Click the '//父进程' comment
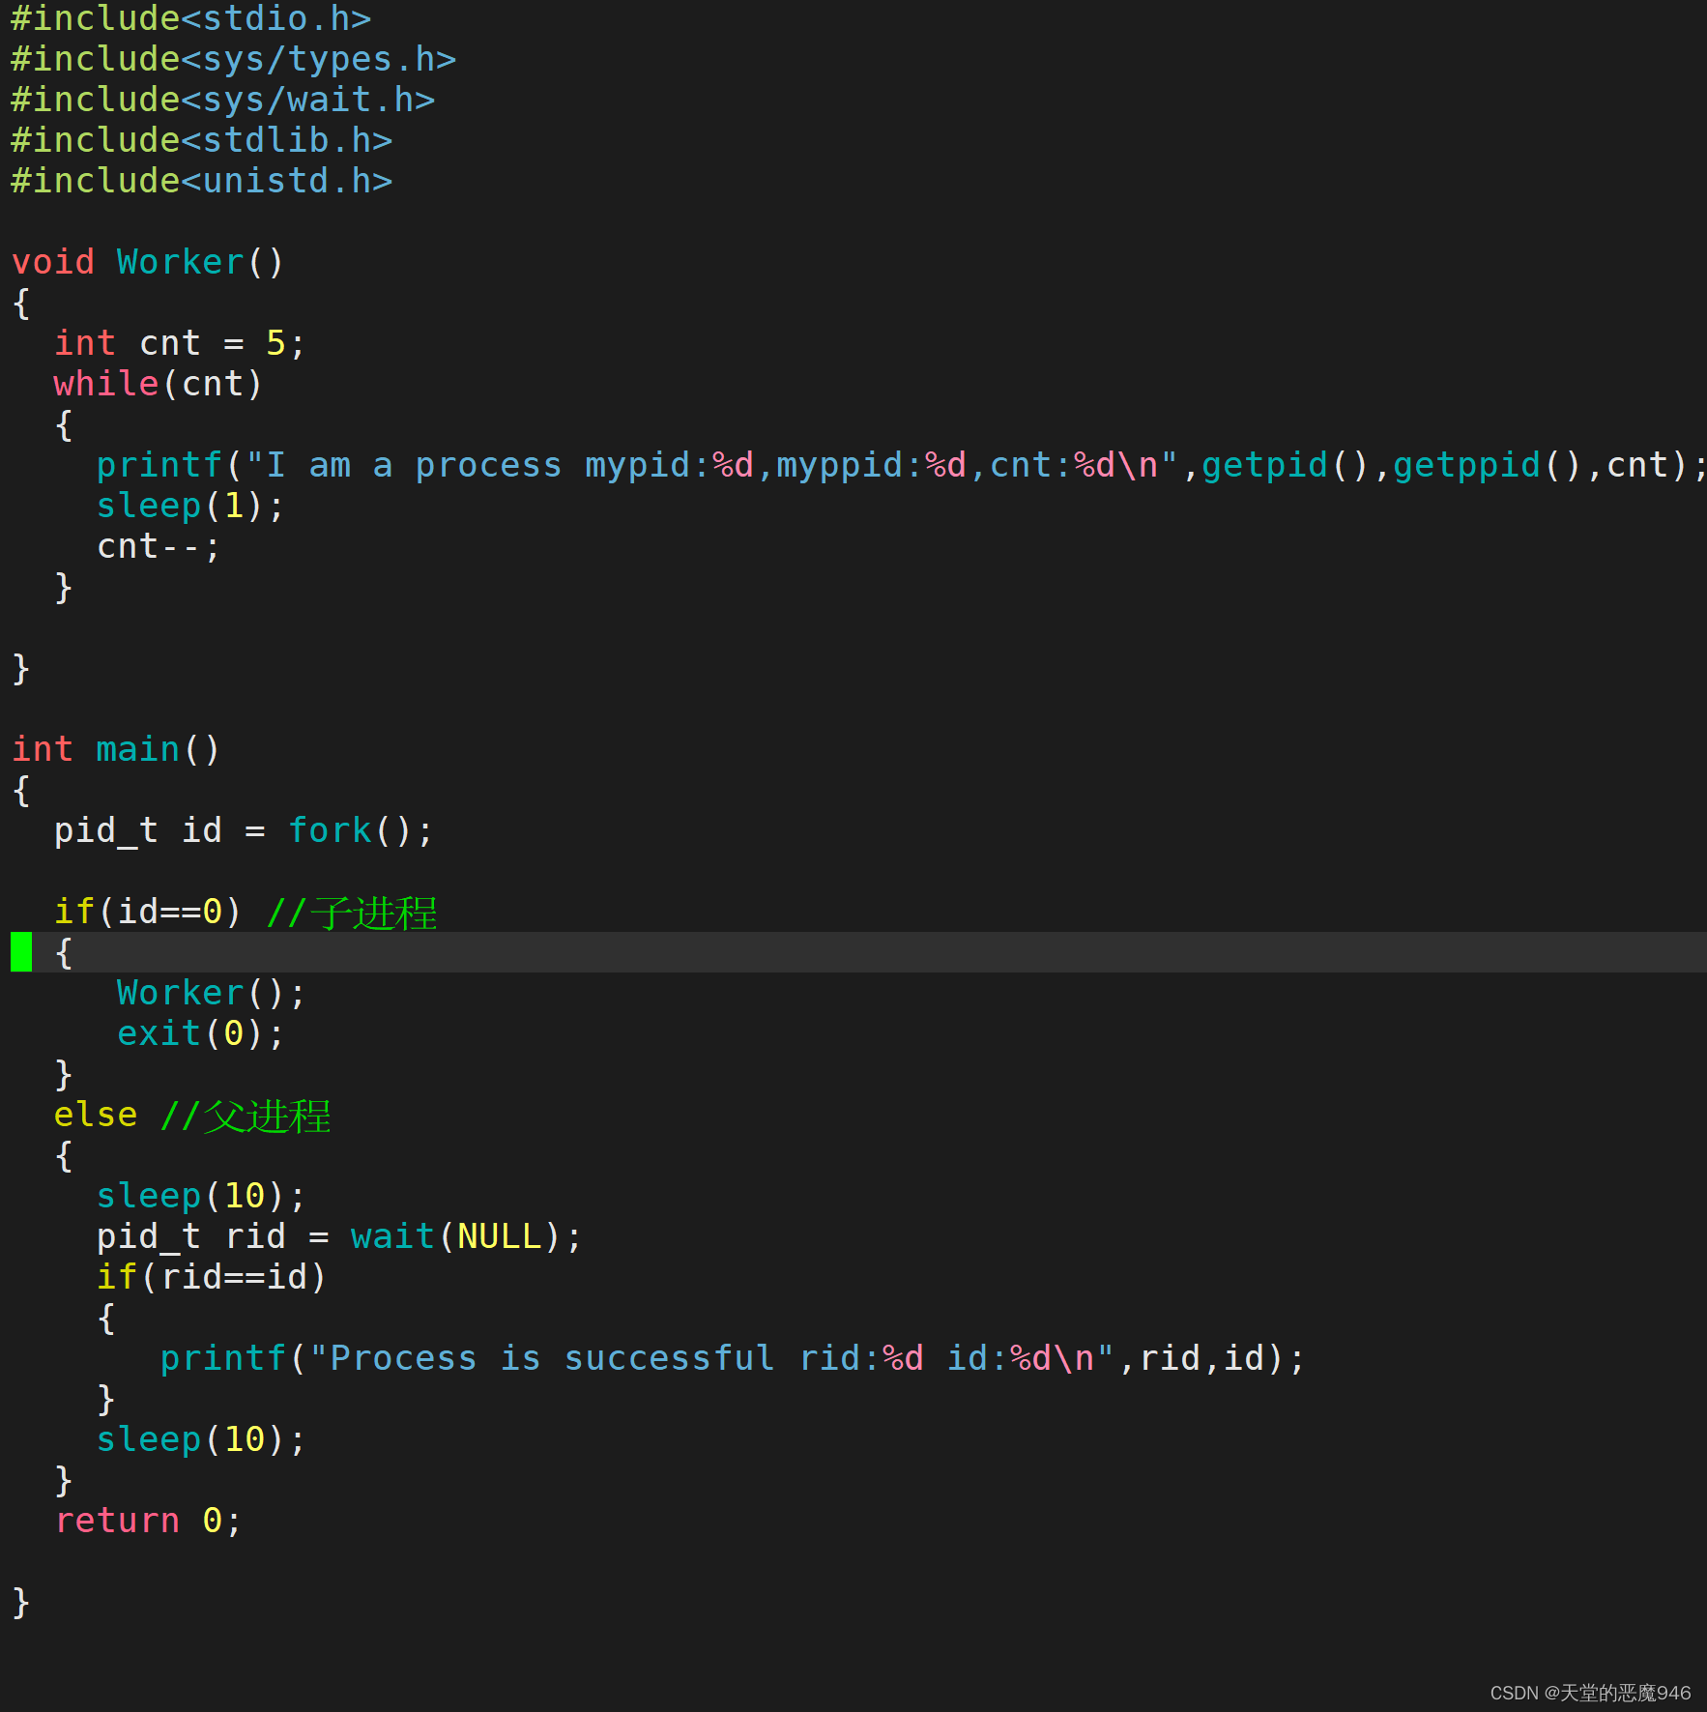 [x=246, y=1116]
